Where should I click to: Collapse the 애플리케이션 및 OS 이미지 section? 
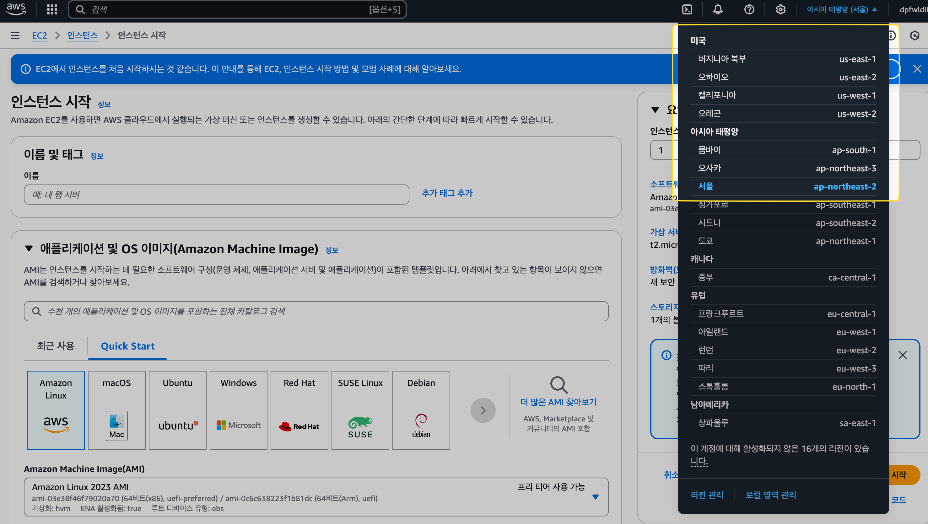pos(29,249)
